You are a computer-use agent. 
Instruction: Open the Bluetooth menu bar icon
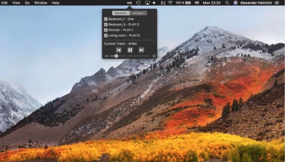pyautogui.click(x=163, y=3)
